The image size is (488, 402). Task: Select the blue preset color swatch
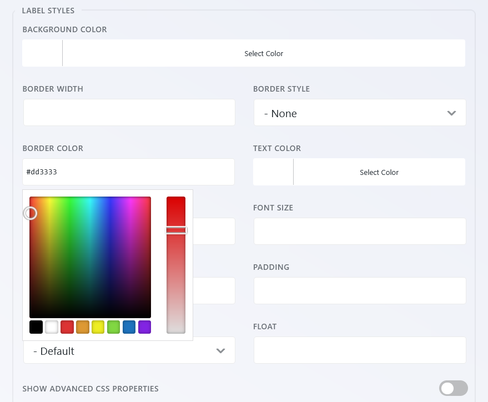(x=129, y=327)
